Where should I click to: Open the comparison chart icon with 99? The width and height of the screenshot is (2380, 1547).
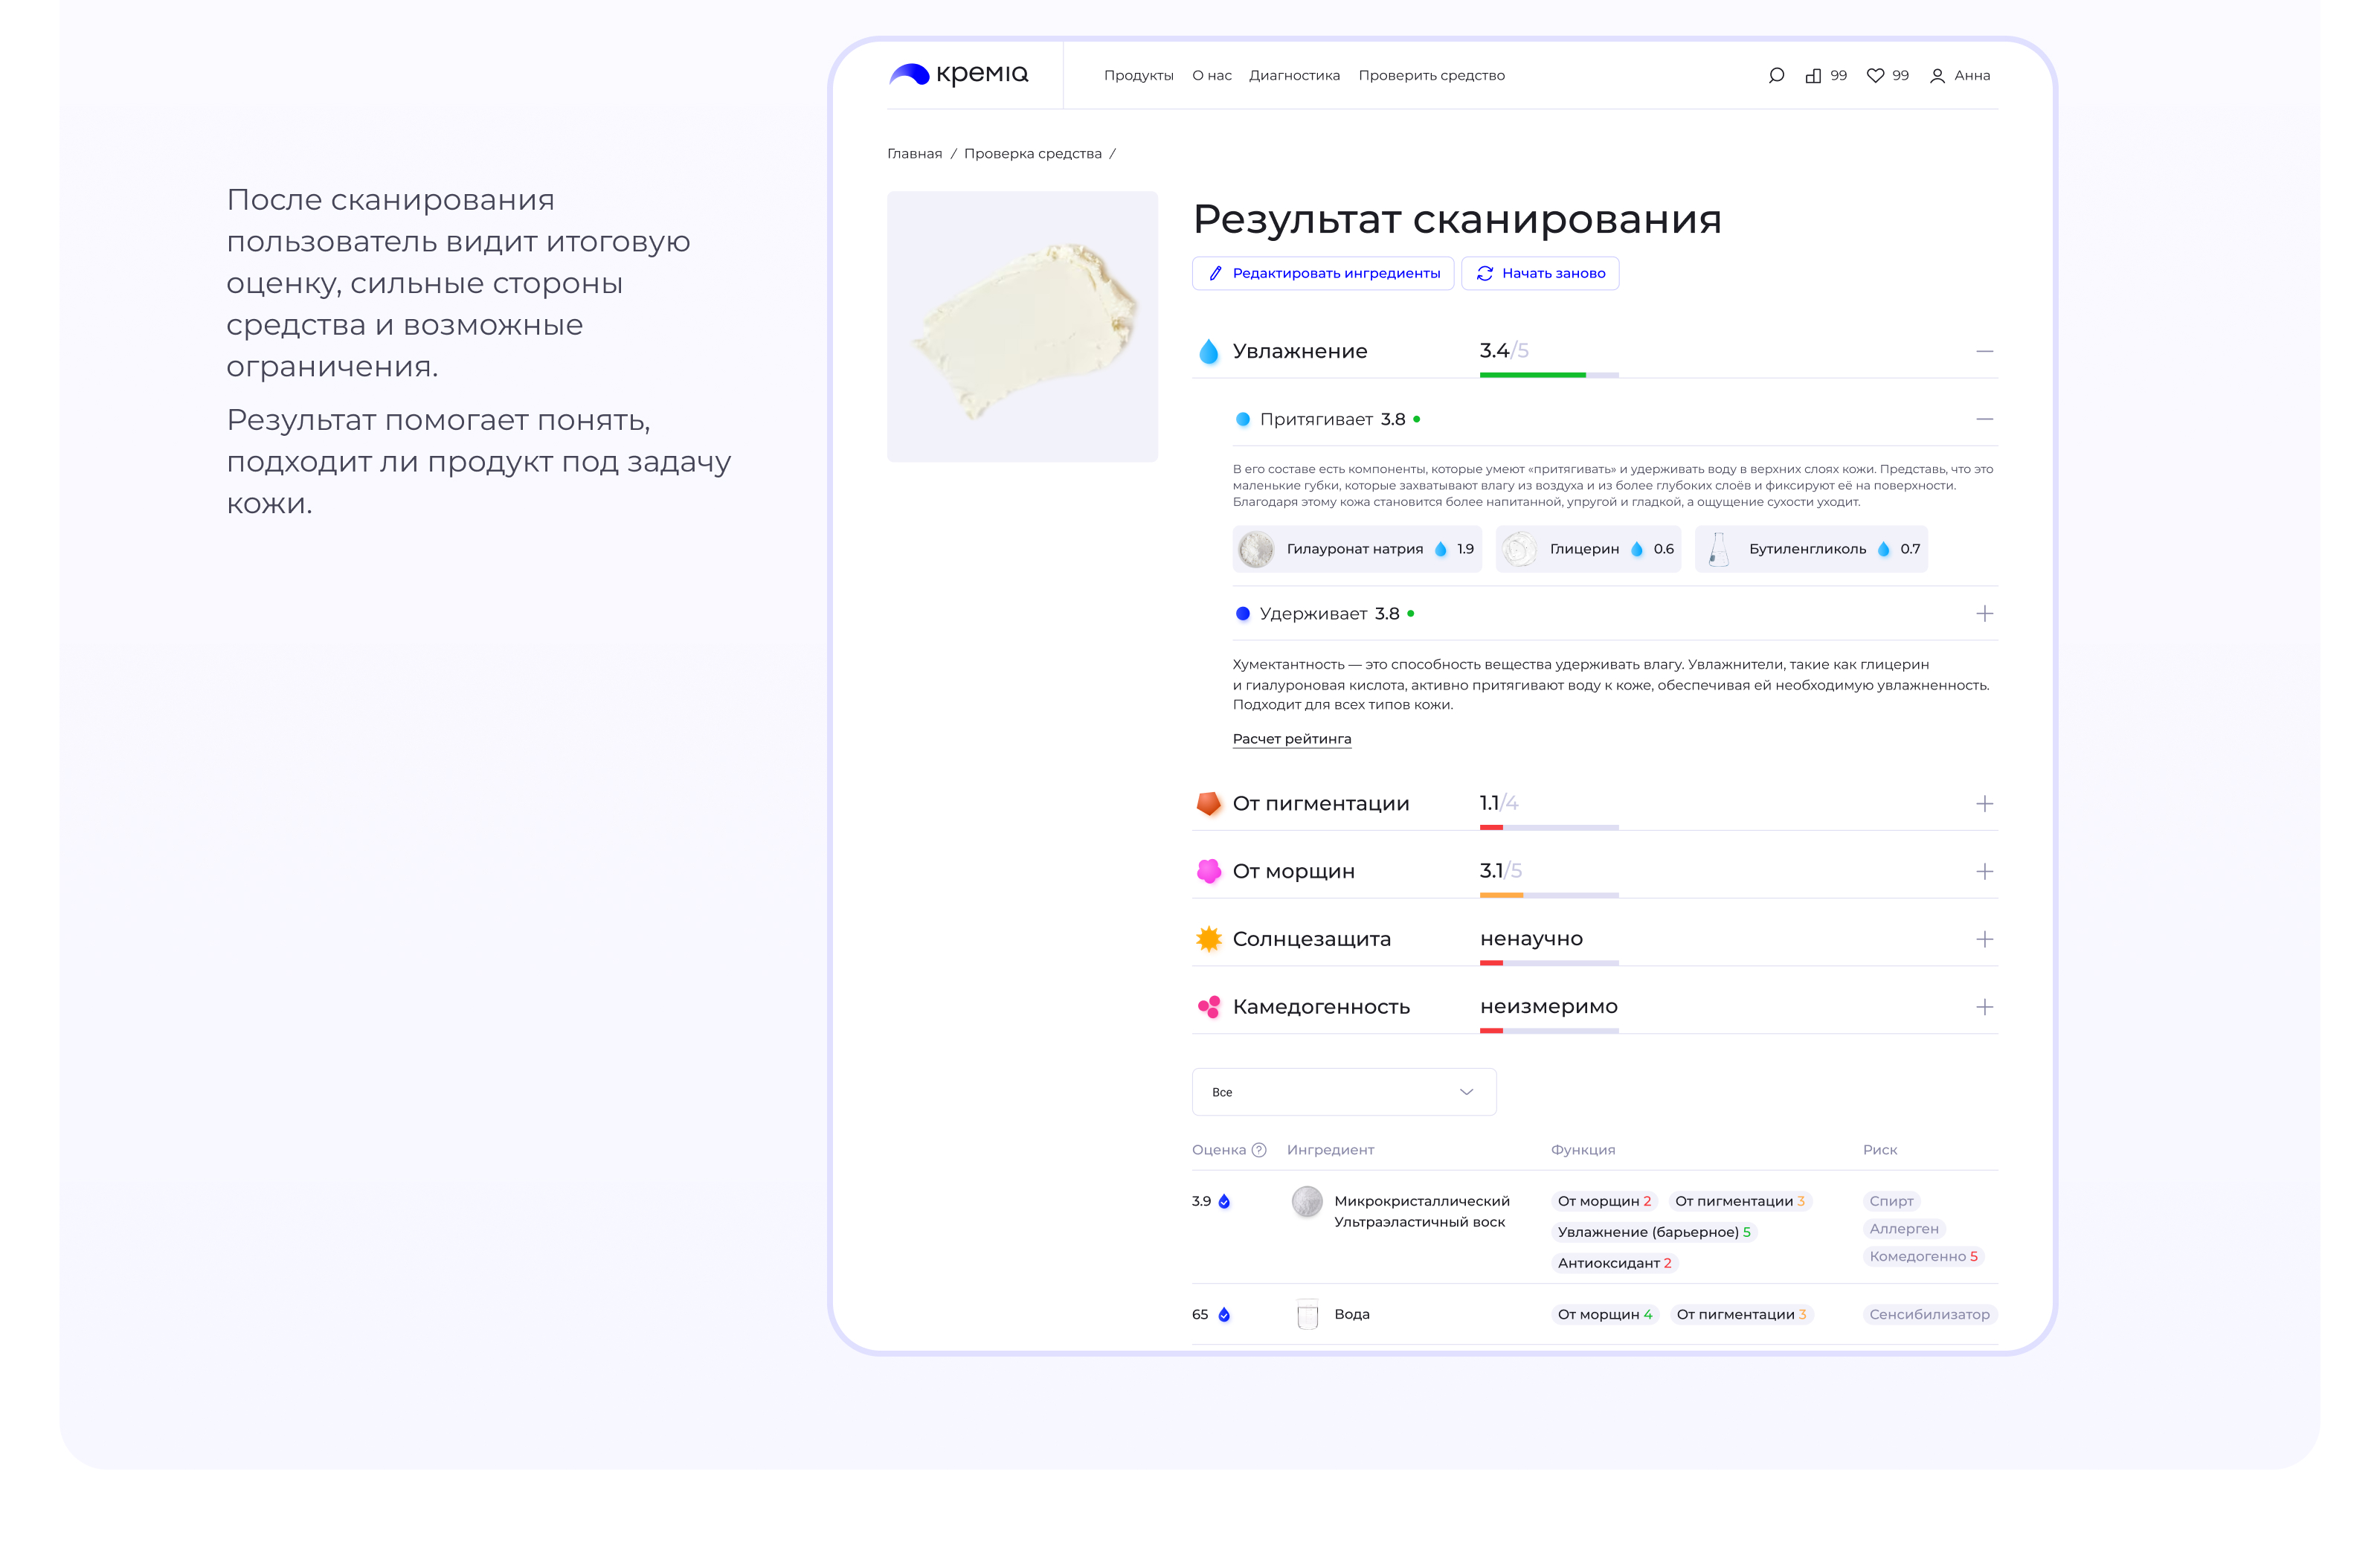pyautogui.click(x=1813, y=76)
